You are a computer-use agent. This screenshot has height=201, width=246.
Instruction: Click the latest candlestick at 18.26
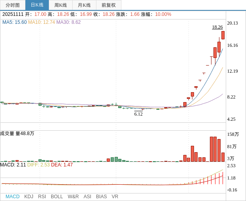coord(223,35)
